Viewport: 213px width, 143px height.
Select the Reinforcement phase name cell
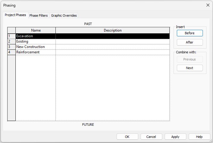pyautogui.click(x=36, y=52)
